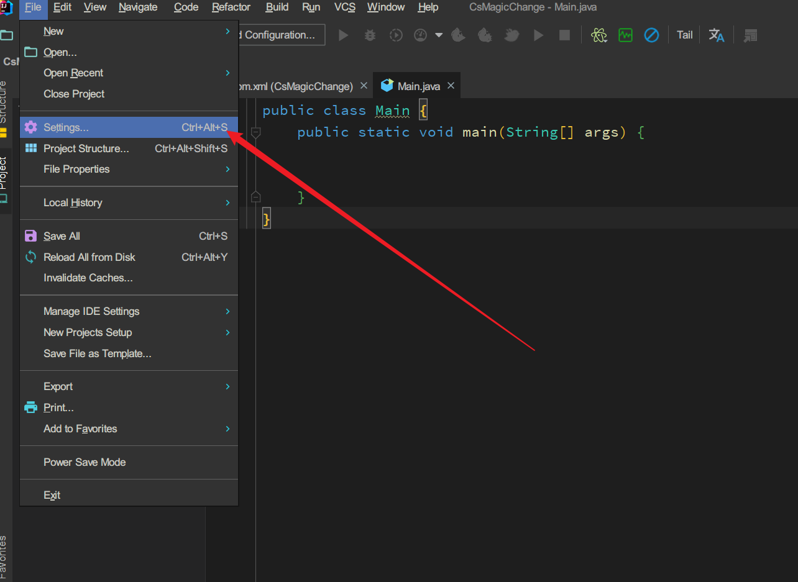The image size is (798, 582).
Task: Expand the Export submenu
Action: pos(129,386)
